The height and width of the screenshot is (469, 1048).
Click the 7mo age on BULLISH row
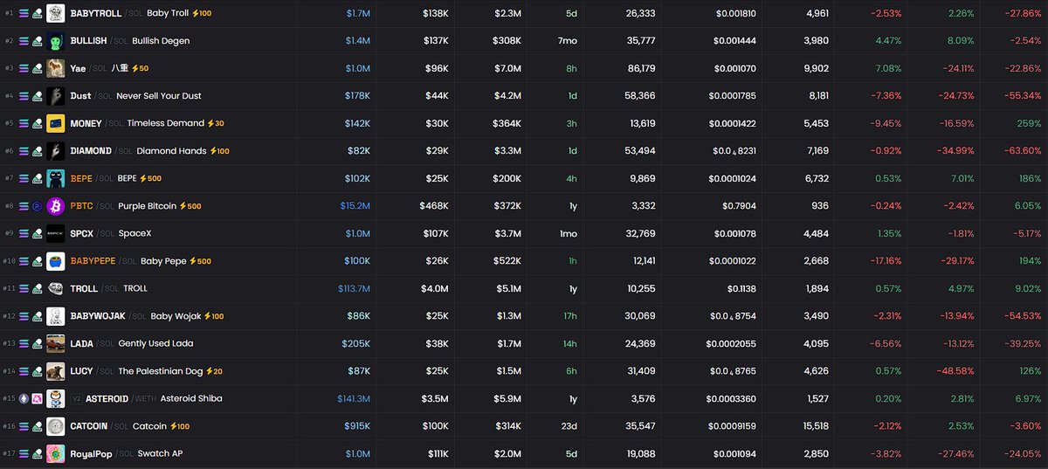pyautogui.click(x=567, y=41)
